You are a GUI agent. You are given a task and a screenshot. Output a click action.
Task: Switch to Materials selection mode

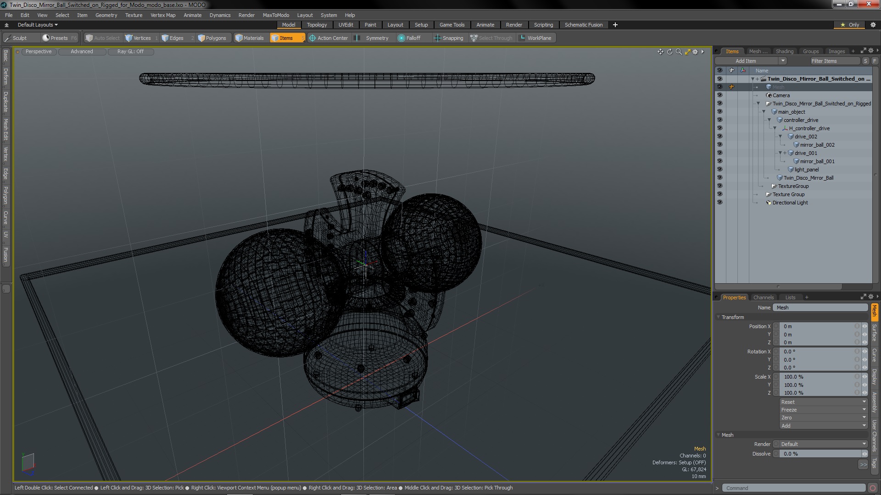(251, 38)
